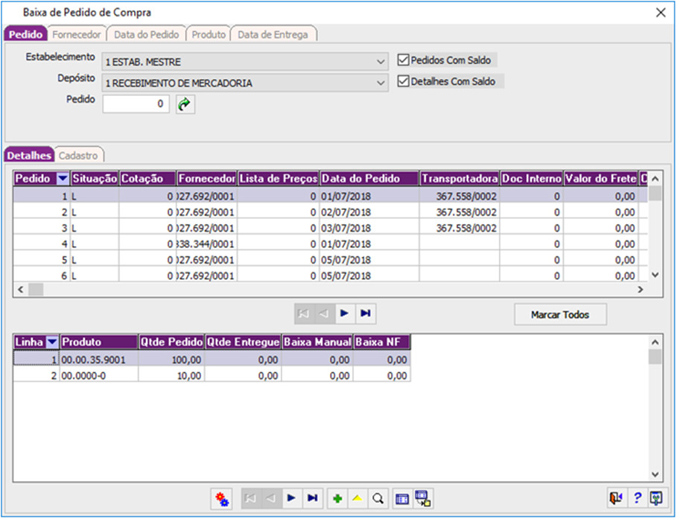Image resolution: width=677 pixels, height=519 pixels.
Task: Select the Pedido tab
Action: (25, 34)
